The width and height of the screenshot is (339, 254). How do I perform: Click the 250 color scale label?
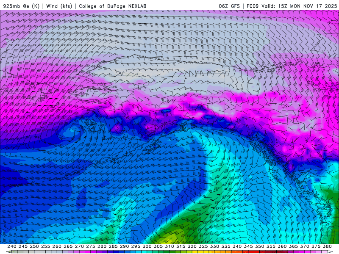pyautogui.click(x=34, y=246)
